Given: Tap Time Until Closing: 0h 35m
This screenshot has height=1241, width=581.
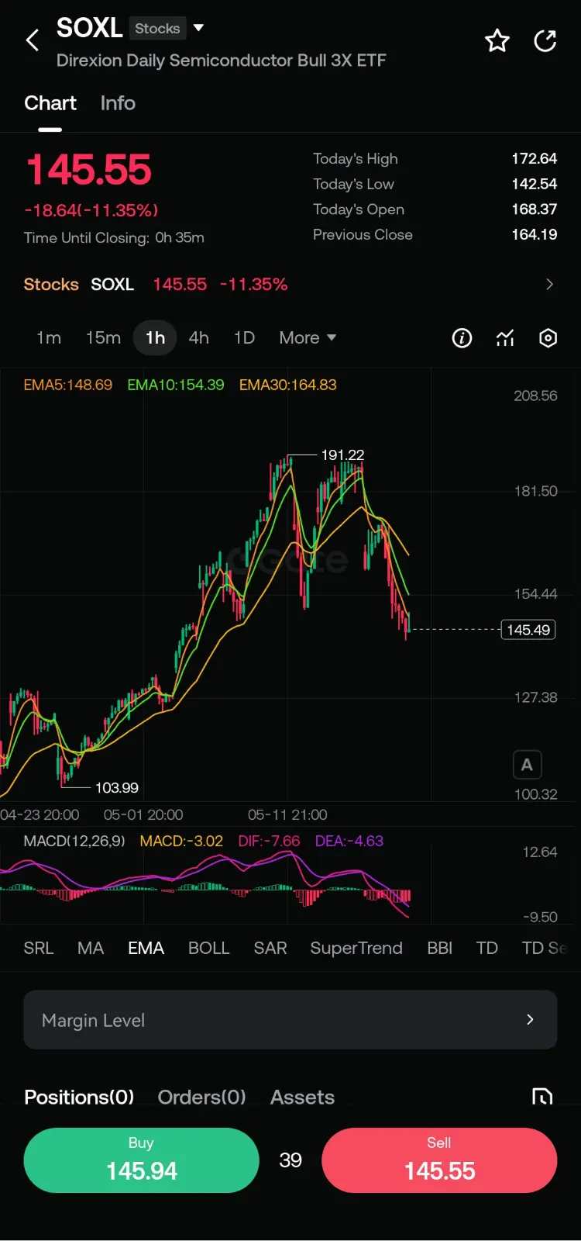Looking at the screenshot, I should click(114, 237).
